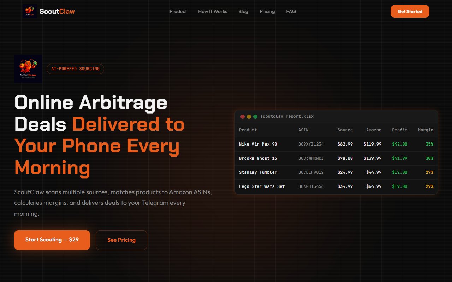Open the FAQ nav link

click(x=291, y=11)
